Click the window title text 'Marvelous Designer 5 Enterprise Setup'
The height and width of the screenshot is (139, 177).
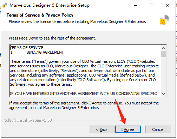[50, 5]
